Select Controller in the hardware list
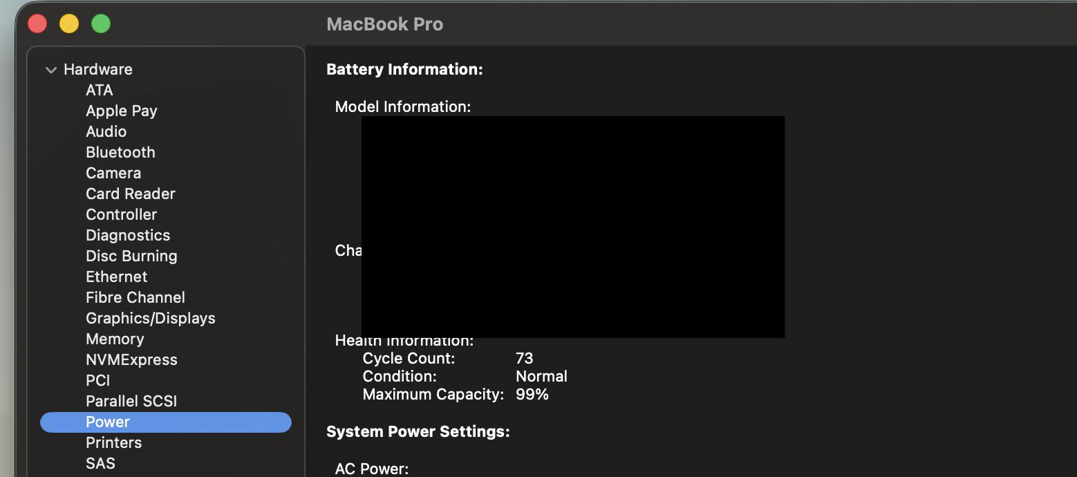Image resolution: width=1077 pixels, height=477 pixels. point(121,214)
